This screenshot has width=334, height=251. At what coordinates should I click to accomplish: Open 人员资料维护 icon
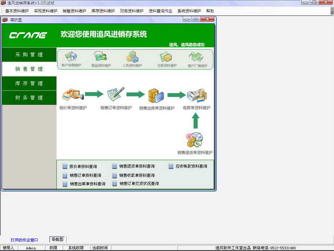click(x=132, y=56)
